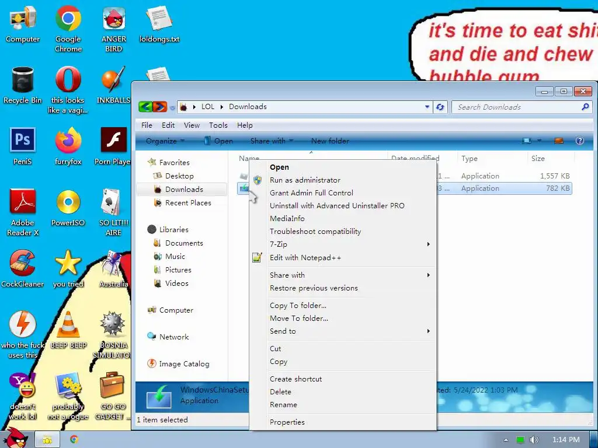Open Chrome from the taskbar
The image size is (598, 448).
tap(74, 440)
